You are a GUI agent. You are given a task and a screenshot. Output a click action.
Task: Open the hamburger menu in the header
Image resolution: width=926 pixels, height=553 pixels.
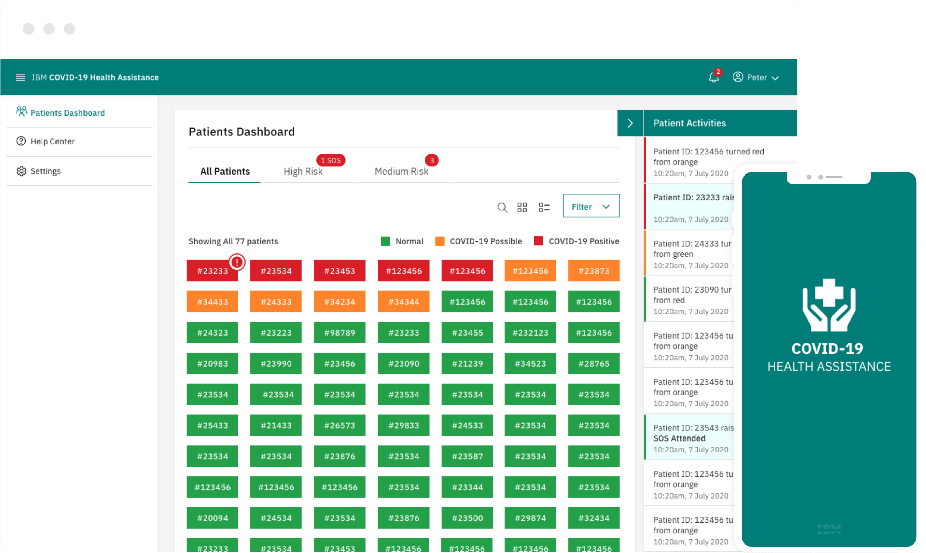point(20,77)
